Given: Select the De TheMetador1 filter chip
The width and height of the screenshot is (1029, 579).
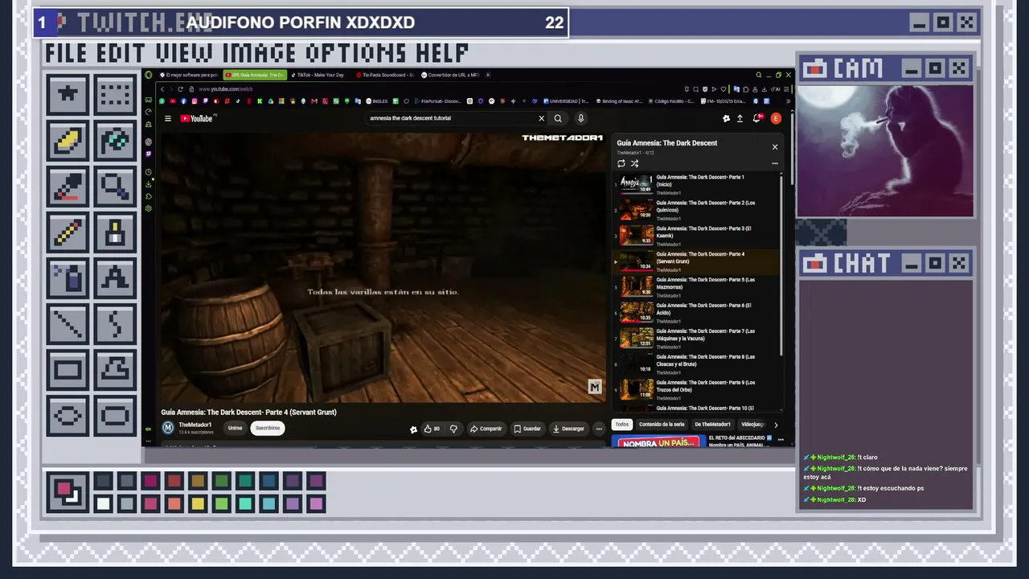Looking at the screenshot, I should pyautogui.click(x=712, y=425).
